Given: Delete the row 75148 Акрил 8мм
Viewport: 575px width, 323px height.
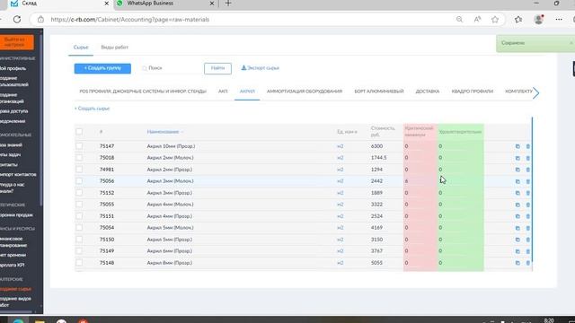Looking at the screenshot, I should [528, 263].
